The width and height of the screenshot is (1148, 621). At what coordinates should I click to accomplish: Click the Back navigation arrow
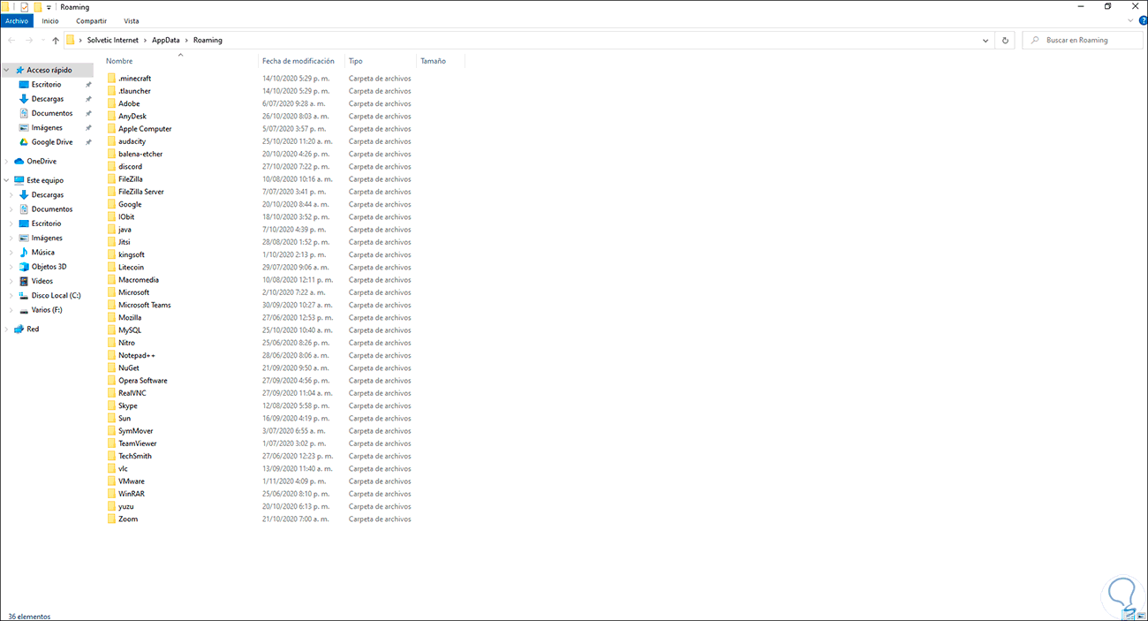click(x=11, y=40)
